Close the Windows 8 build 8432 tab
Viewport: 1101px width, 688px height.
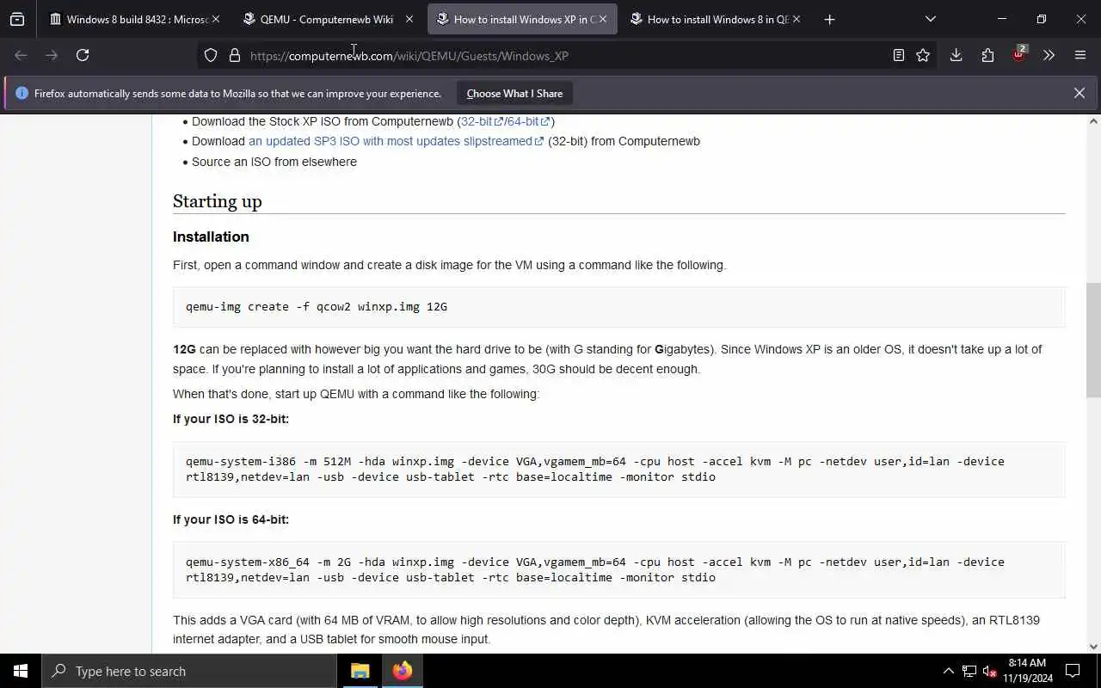tap(215, 19)
